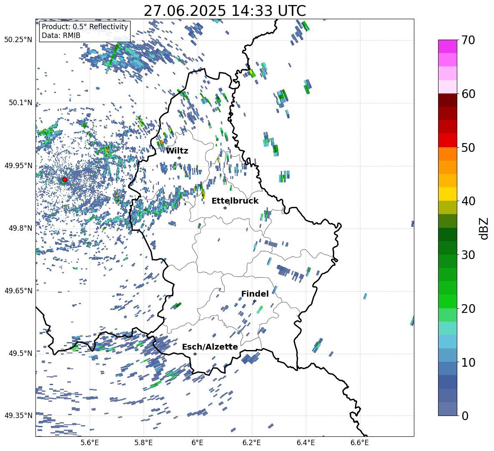Click the colorbar tick label 0
494x451 pixels.
click(465, 416)
